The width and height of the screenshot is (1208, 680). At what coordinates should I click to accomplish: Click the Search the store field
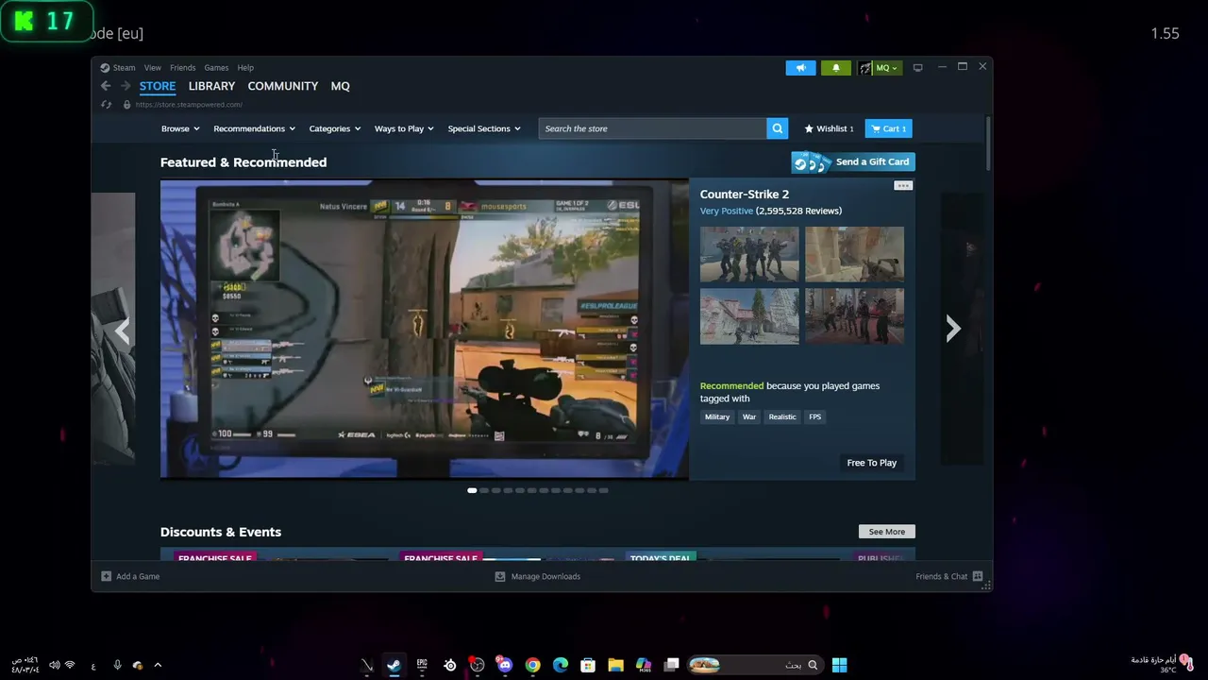coord(653,128)
